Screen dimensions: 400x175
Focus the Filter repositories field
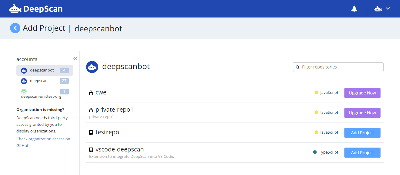[x=338, y=67]
